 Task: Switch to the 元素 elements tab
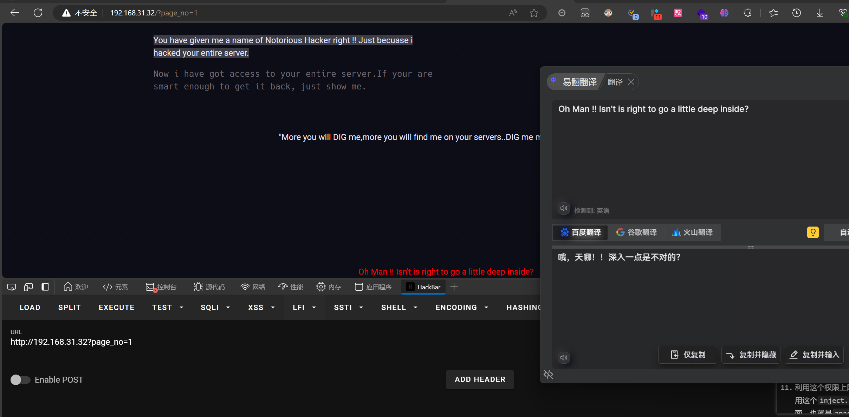[115, 287]
